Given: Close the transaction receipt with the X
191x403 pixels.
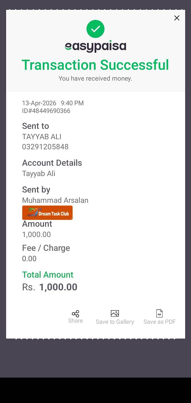Looking at the screenshot, I should (177, 18).
